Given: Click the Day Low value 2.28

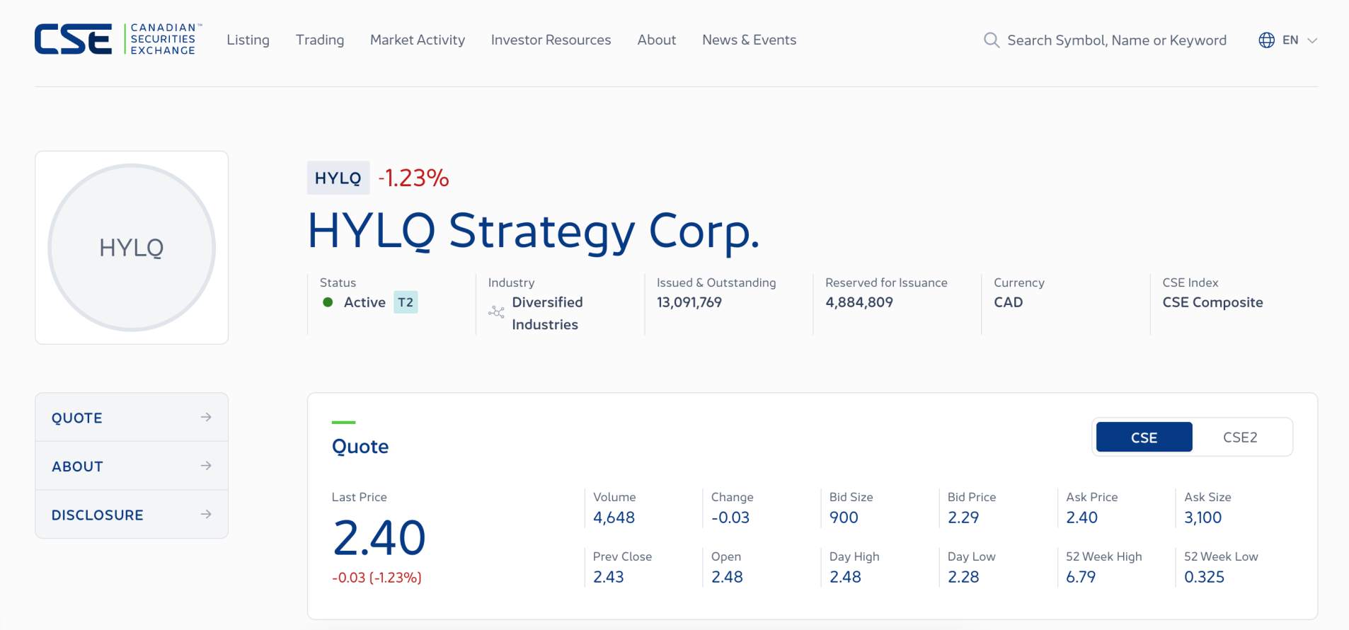Looking at the screenshot, I should point(963,577).
